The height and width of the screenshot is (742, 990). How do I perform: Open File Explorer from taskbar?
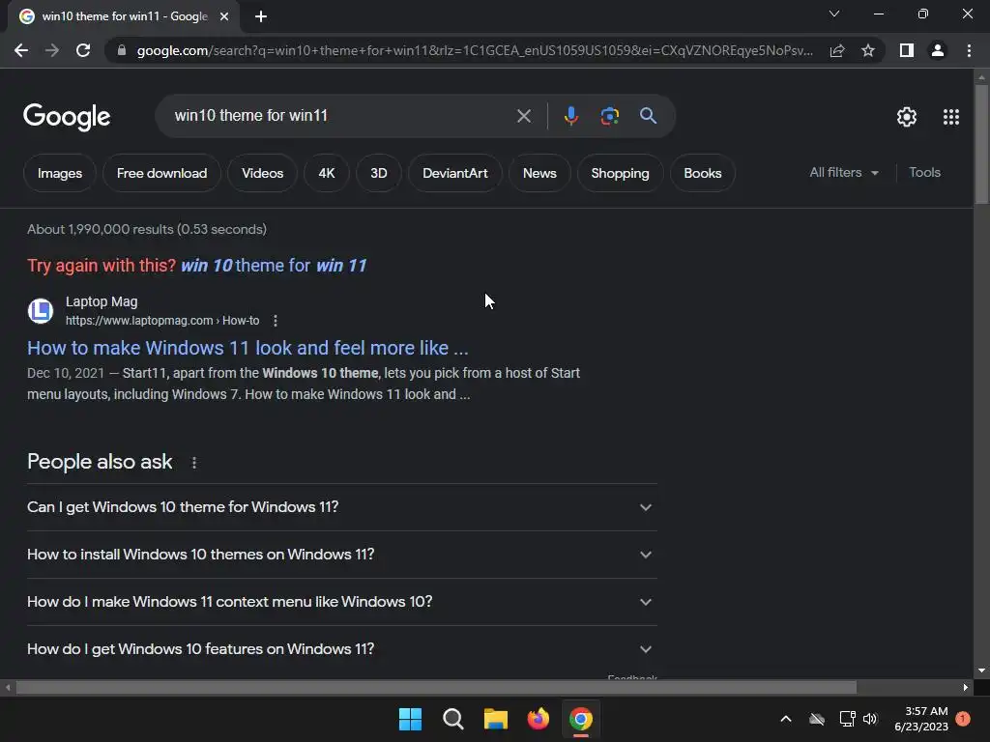point(496,719)
